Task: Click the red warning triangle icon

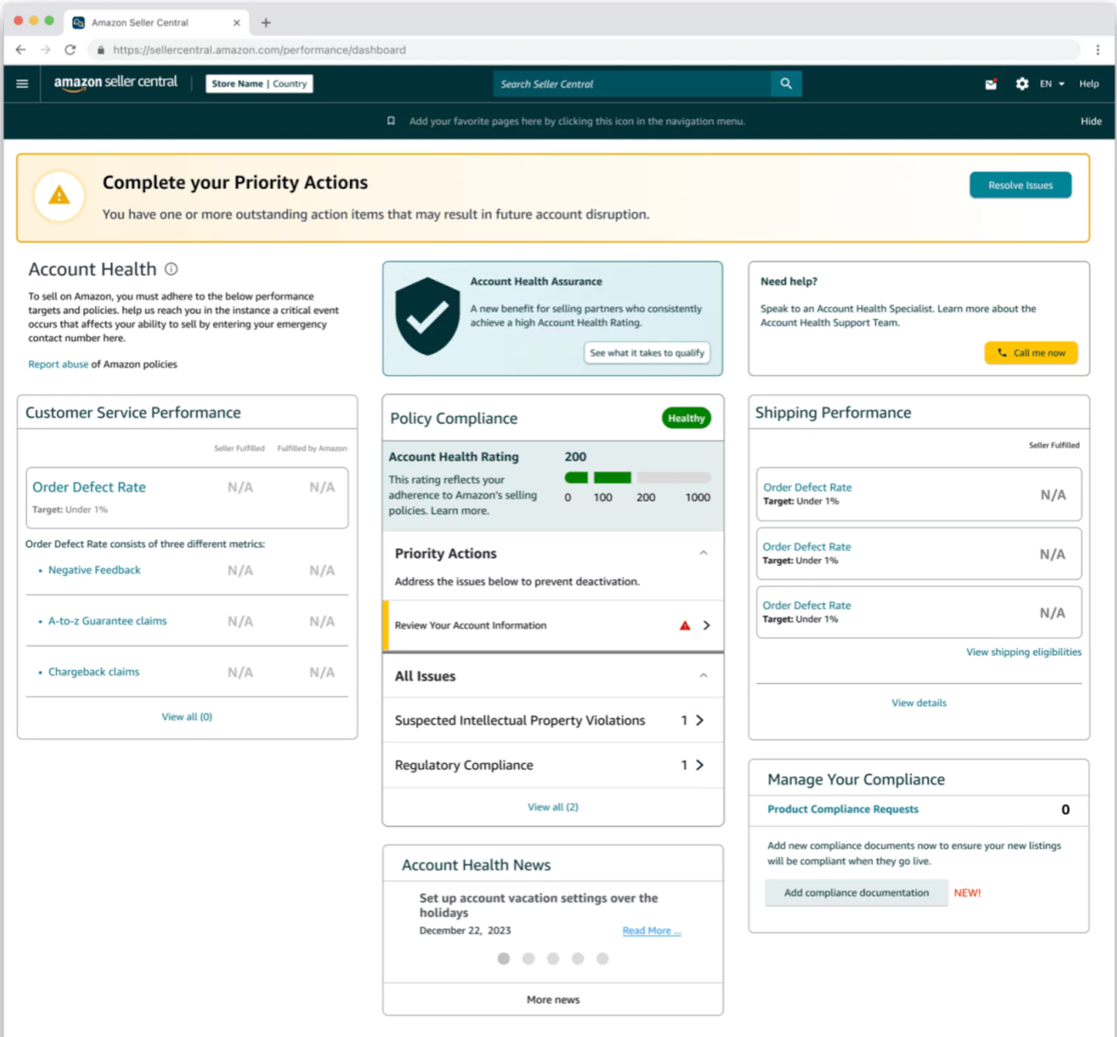Action: (685, 626)
